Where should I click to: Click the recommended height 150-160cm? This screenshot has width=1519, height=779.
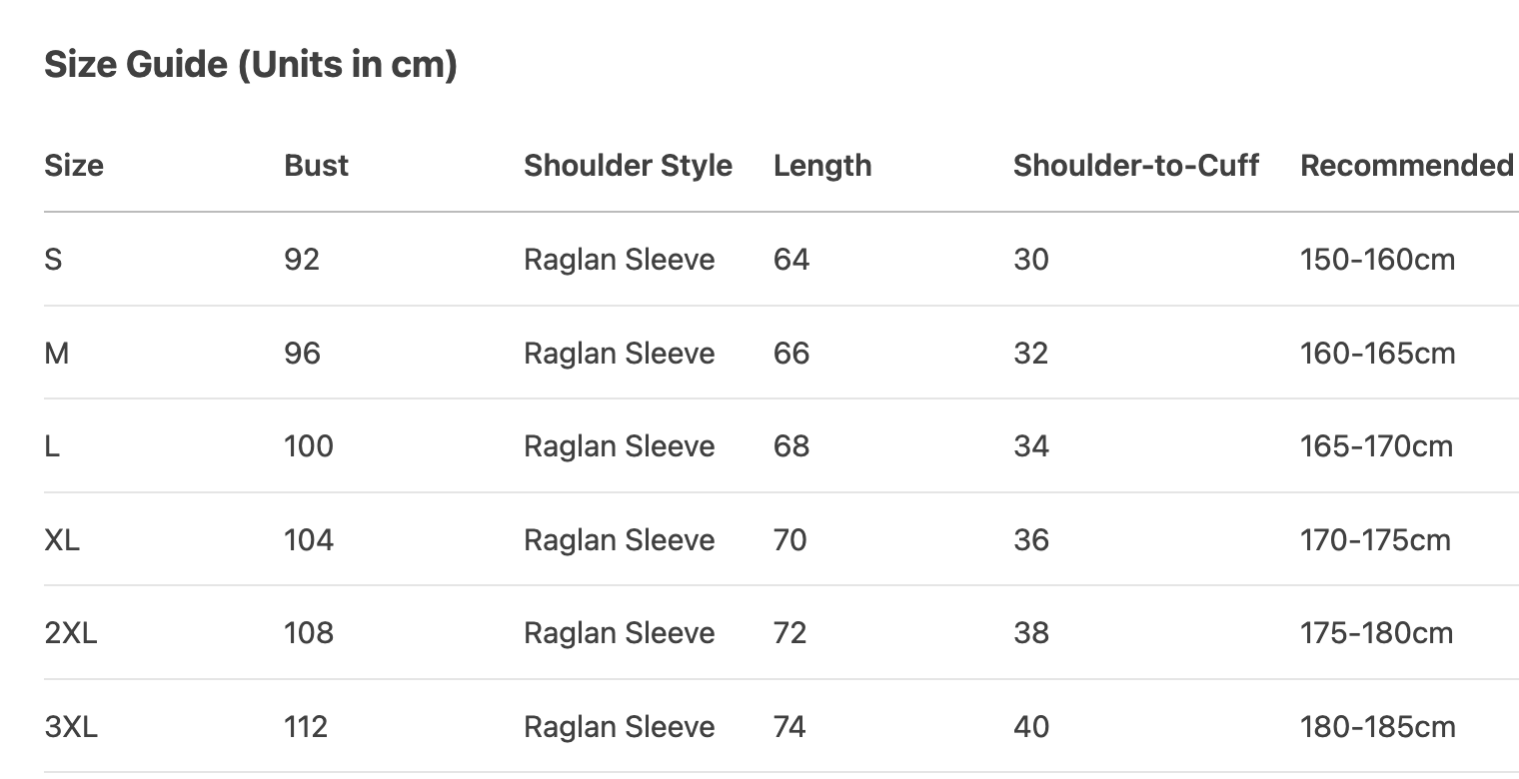click(x=1377, y=260)
